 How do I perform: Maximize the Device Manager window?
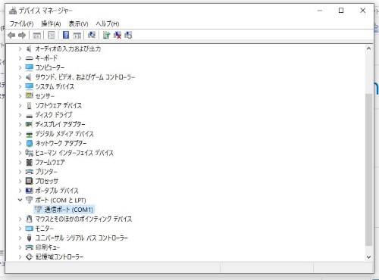click(341, 11)
